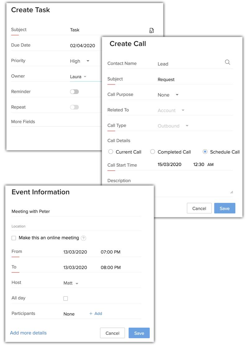
Task: Click the Contact Name search magnifier icon
Action: pyautogui.click(x=227, y=62)
